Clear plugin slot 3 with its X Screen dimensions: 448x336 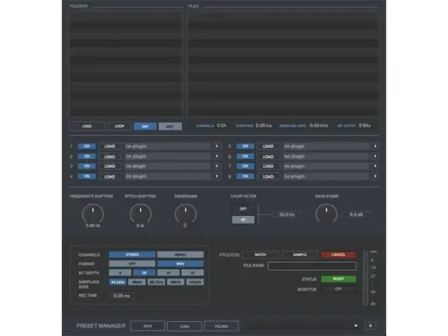tap(217, 166)
